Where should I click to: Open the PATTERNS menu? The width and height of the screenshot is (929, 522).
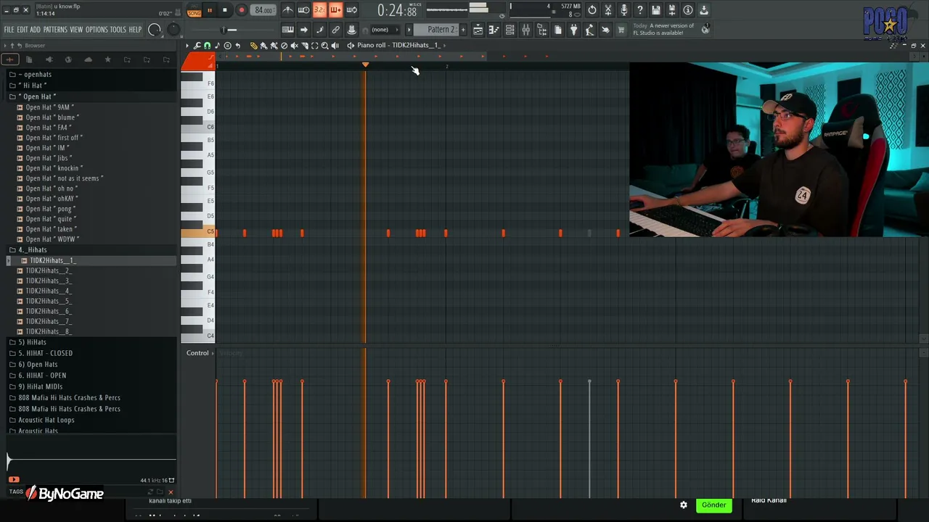pyautogui.click(x=55, y=30)
